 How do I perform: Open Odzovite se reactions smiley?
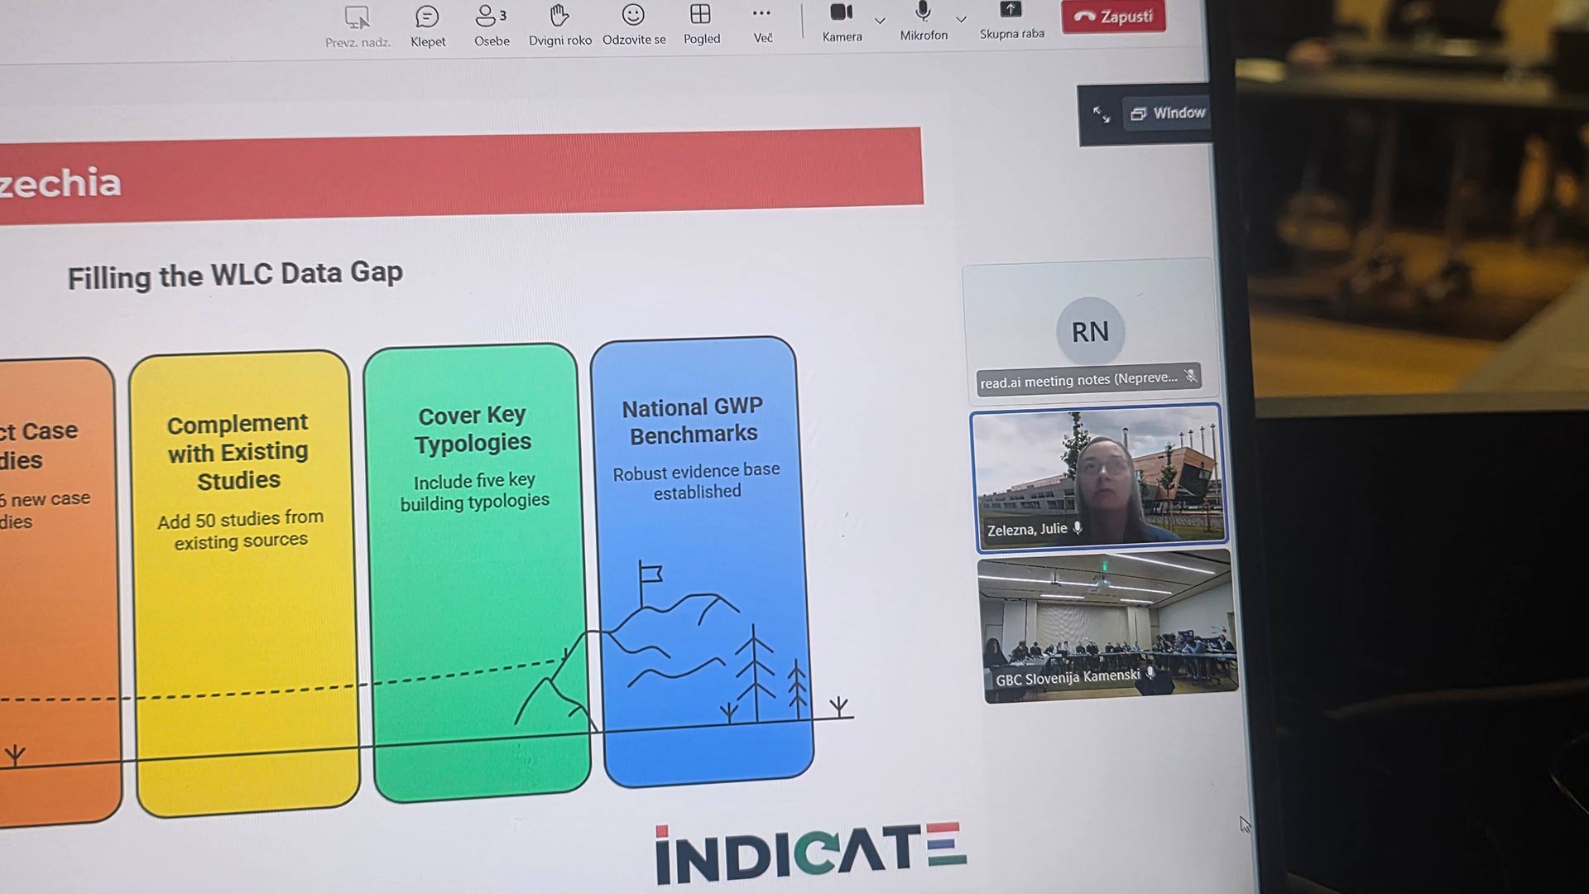click(633, 16)
